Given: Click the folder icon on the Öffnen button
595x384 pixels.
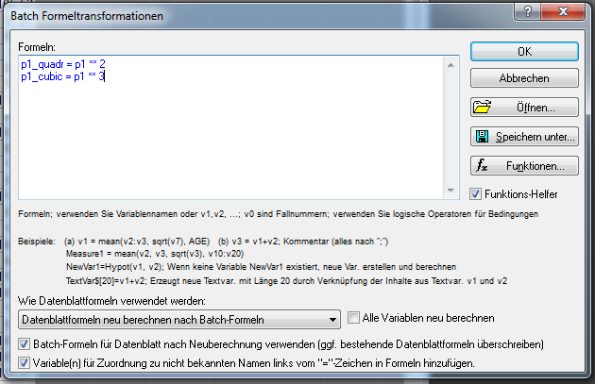Looking at the screenshot, I should [485, 108].
